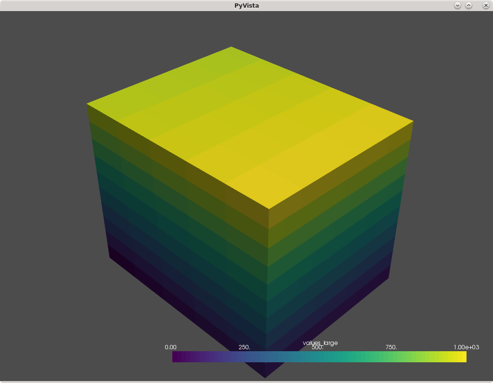493x383 pixels.
Task: Click the 0.00 colorbar label
Action: click(171, 347)
